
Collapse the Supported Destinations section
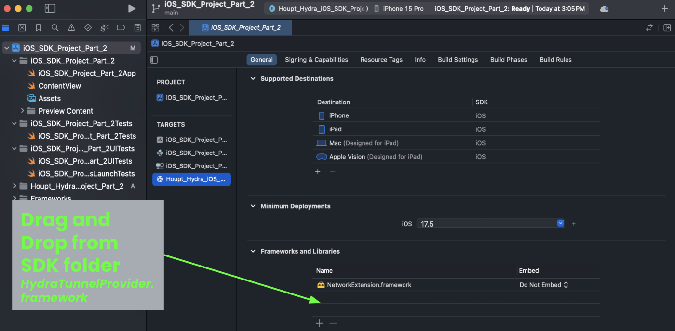click(253, 78)
